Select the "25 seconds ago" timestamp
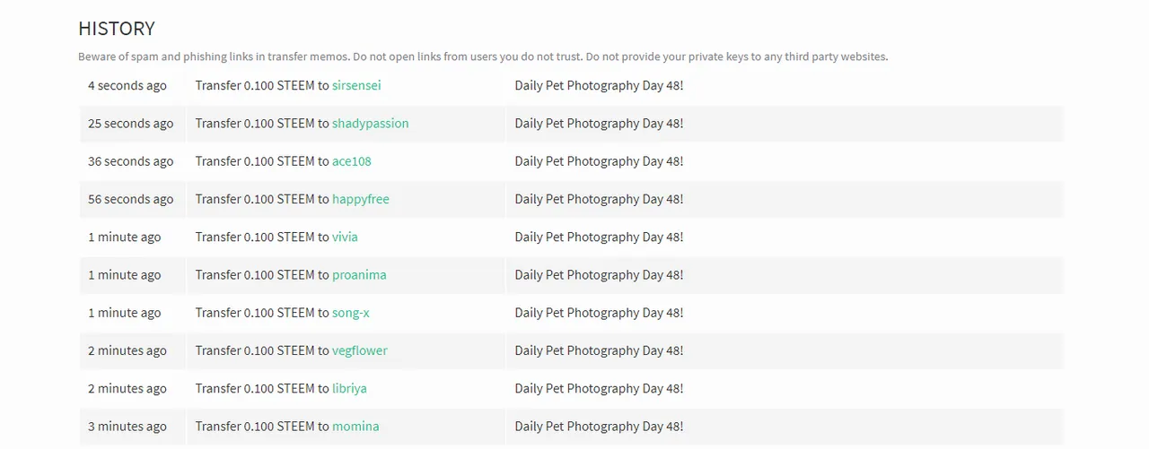Viewport: 1149px width, 449px height. pos(130,124)
